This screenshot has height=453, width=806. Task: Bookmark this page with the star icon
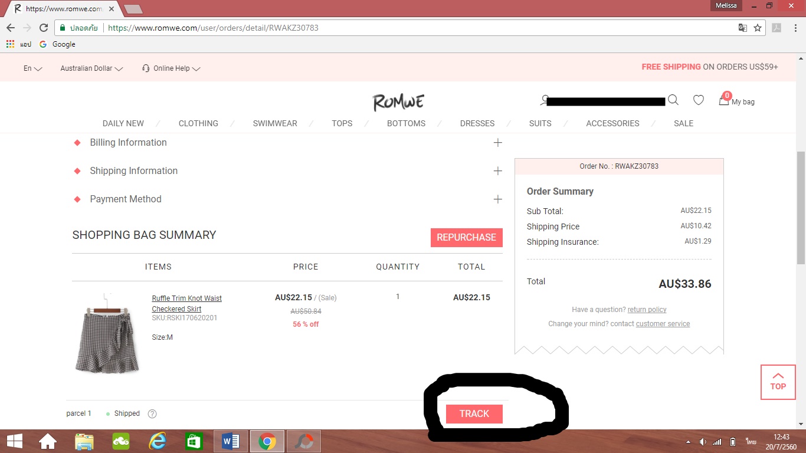click(x=758, y=28)
